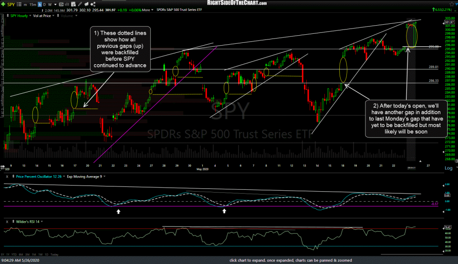Image resolution: width=458 pixels, height=264 pixels.
Task: Click the +0.19 net change value
Action: (122, 10)
